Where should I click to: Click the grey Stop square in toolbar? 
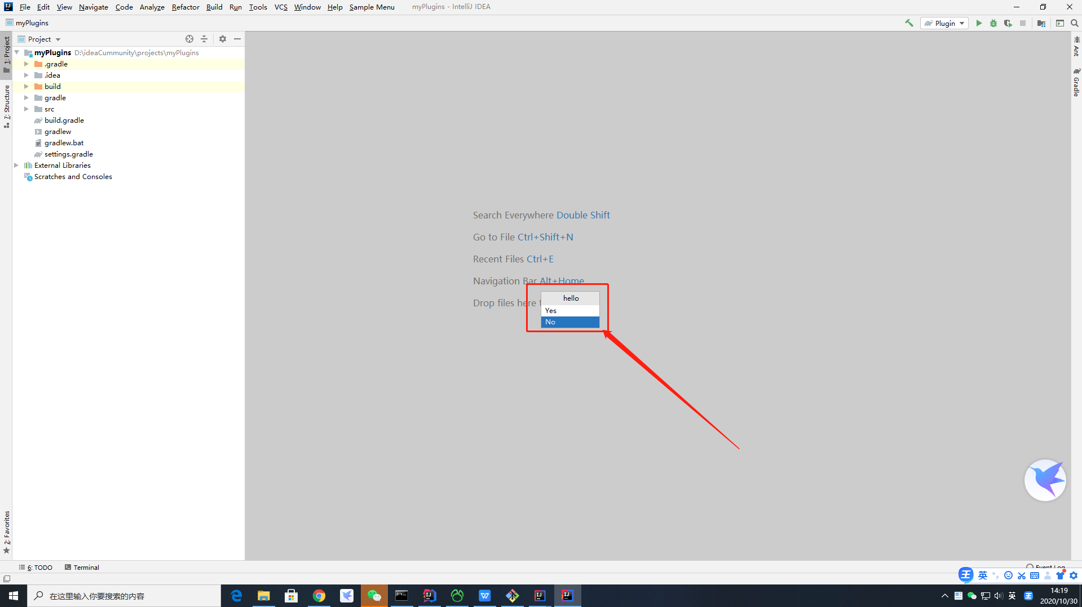coord(1023,23)
